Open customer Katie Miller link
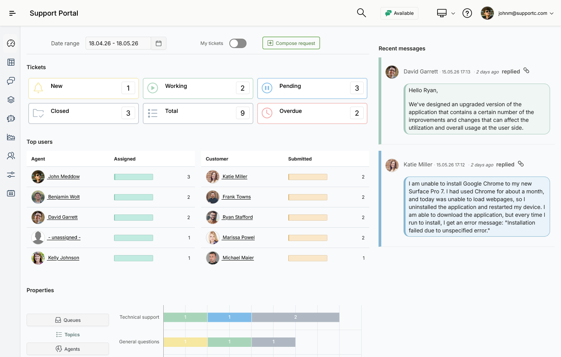 235,177
